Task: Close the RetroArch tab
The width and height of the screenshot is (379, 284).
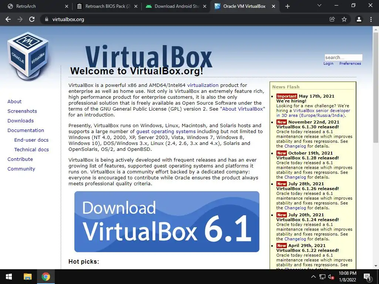Action: [x=67, y=6]
